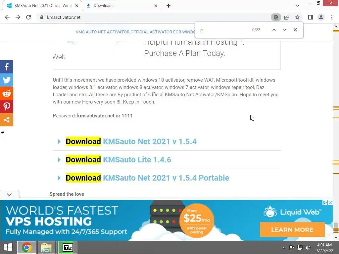Go forward to the next page
Viewport: 339px width, 254px height.
pyautogui.click(x=18, y=17)
